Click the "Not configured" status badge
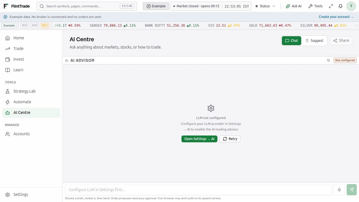 [x=345, y=60]
